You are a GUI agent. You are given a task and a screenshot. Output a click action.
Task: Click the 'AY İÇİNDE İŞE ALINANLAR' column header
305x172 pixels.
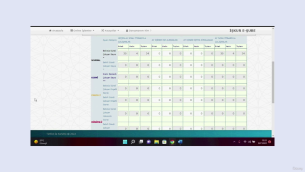[x=164, y=40]
